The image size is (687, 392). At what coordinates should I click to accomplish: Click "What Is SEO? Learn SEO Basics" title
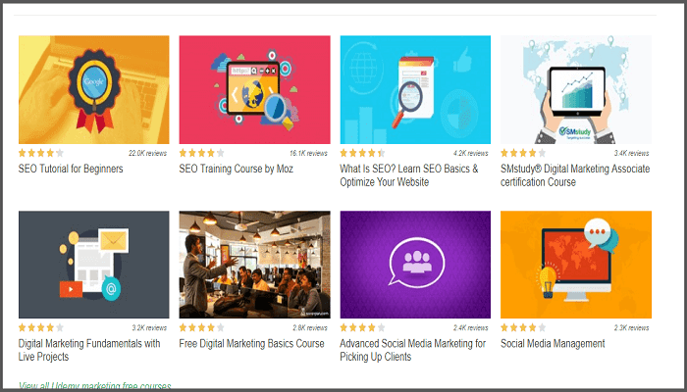point(408,169)
